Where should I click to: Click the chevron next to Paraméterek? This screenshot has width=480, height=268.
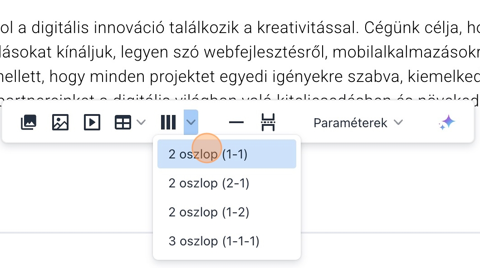(398, 123)
